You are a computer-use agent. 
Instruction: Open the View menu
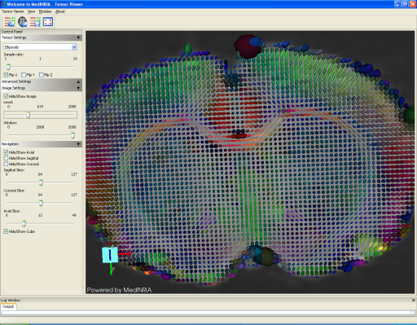[x=31, y=11]
